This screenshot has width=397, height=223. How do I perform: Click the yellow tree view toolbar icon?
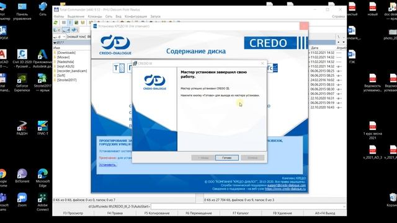83,22
